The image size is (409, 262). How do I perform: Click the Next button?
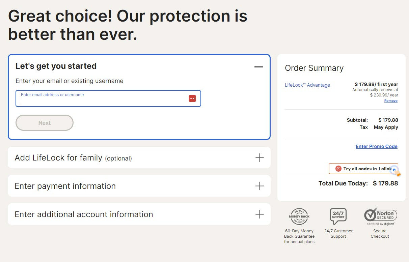(x=45, y=123)
